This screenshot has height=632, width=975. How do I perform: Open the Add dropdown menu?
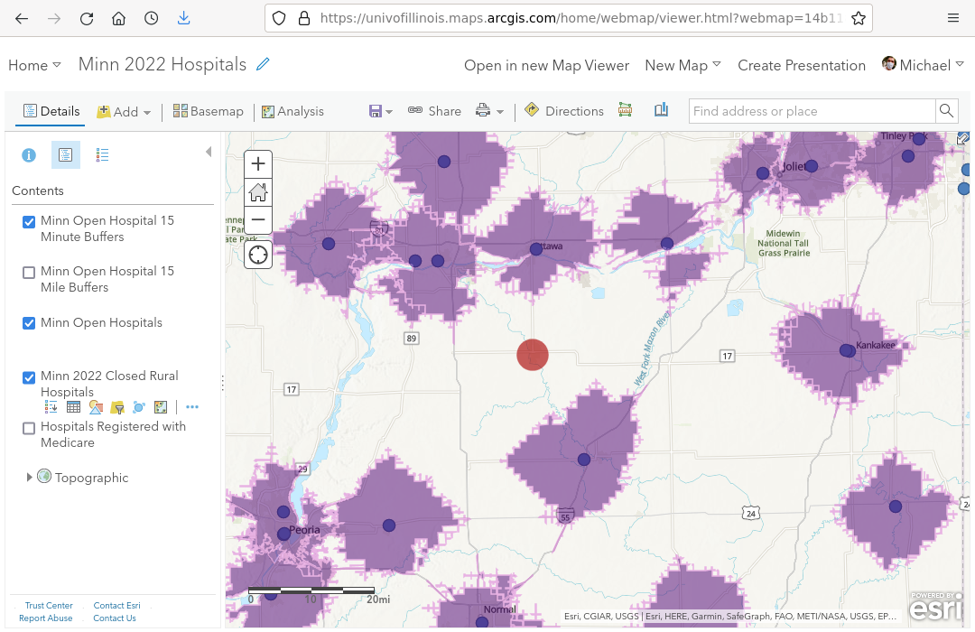pyautogui.click(x=124, y=112)
